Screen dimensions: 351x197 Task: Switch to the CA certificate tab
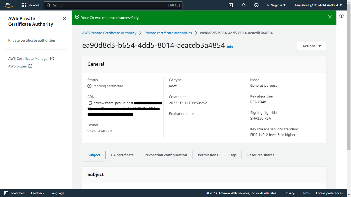click(x=122, y=155)
